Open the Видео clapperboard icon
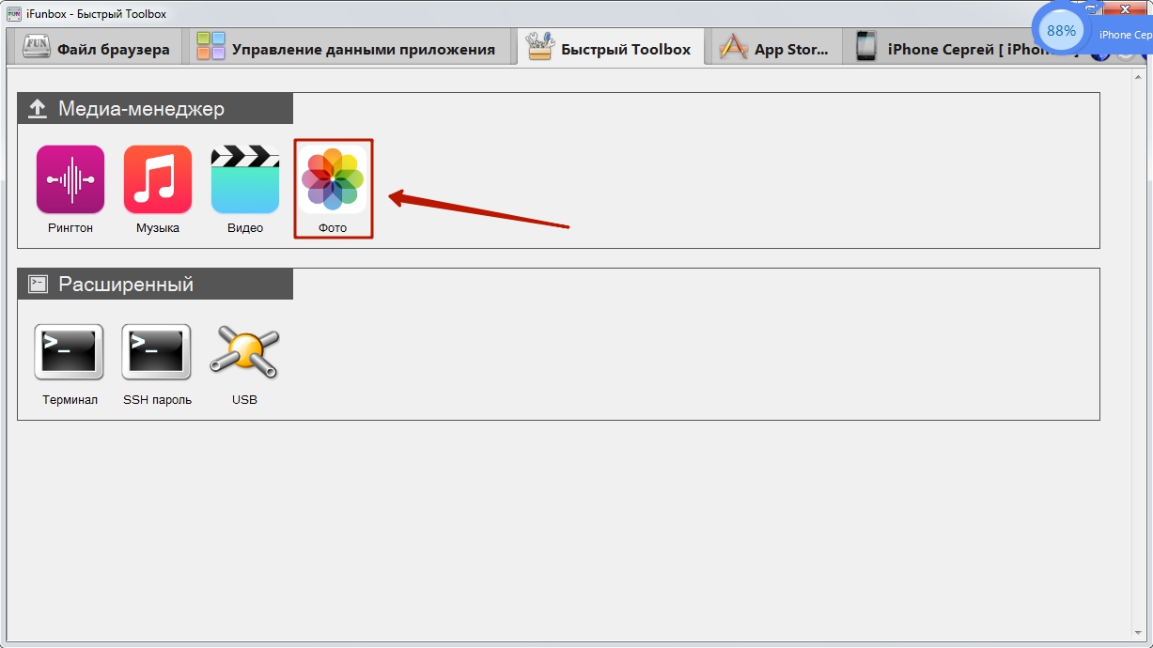This screenshot has width=1153, height=648. pos(245,179)
